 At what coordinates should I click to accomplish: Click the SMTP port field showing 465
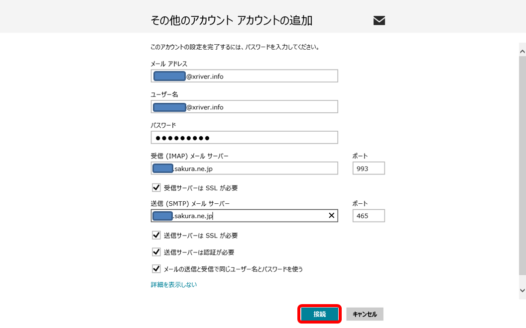369,216
